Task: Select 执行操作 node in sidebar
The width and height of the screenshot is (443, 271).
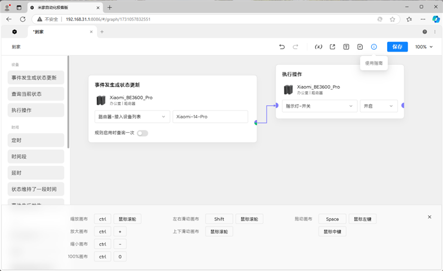Action: tap(36, 110)
